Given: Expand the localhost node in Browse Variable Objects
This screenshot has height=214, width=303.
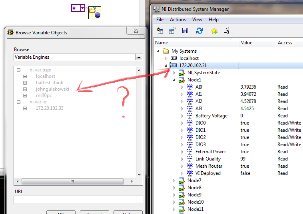Looking at the screenshot, I should coord(25,76).
